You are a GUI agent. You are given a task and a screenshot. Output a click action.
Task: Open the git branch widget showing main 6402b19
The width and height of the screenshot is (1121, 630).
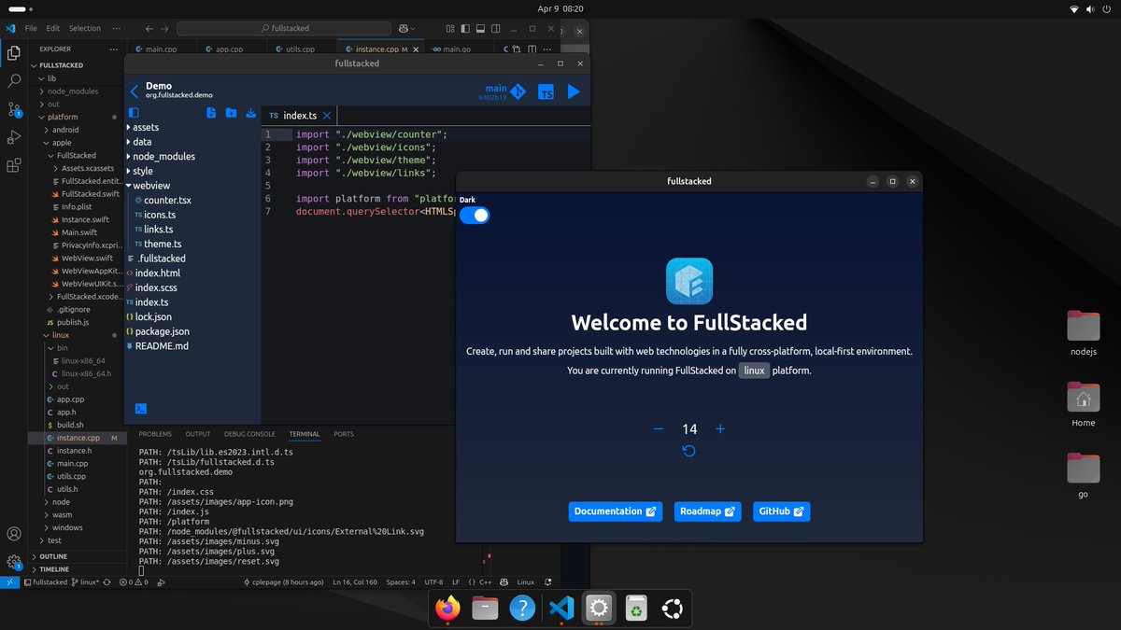pos(501,91)
